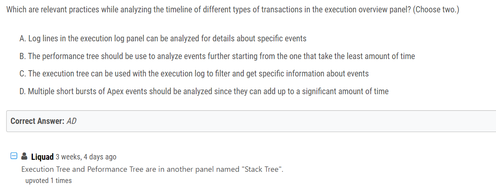Select option D about short Apex bursts
The height and width of the screenshot is (188, 496).
(204, 91)
